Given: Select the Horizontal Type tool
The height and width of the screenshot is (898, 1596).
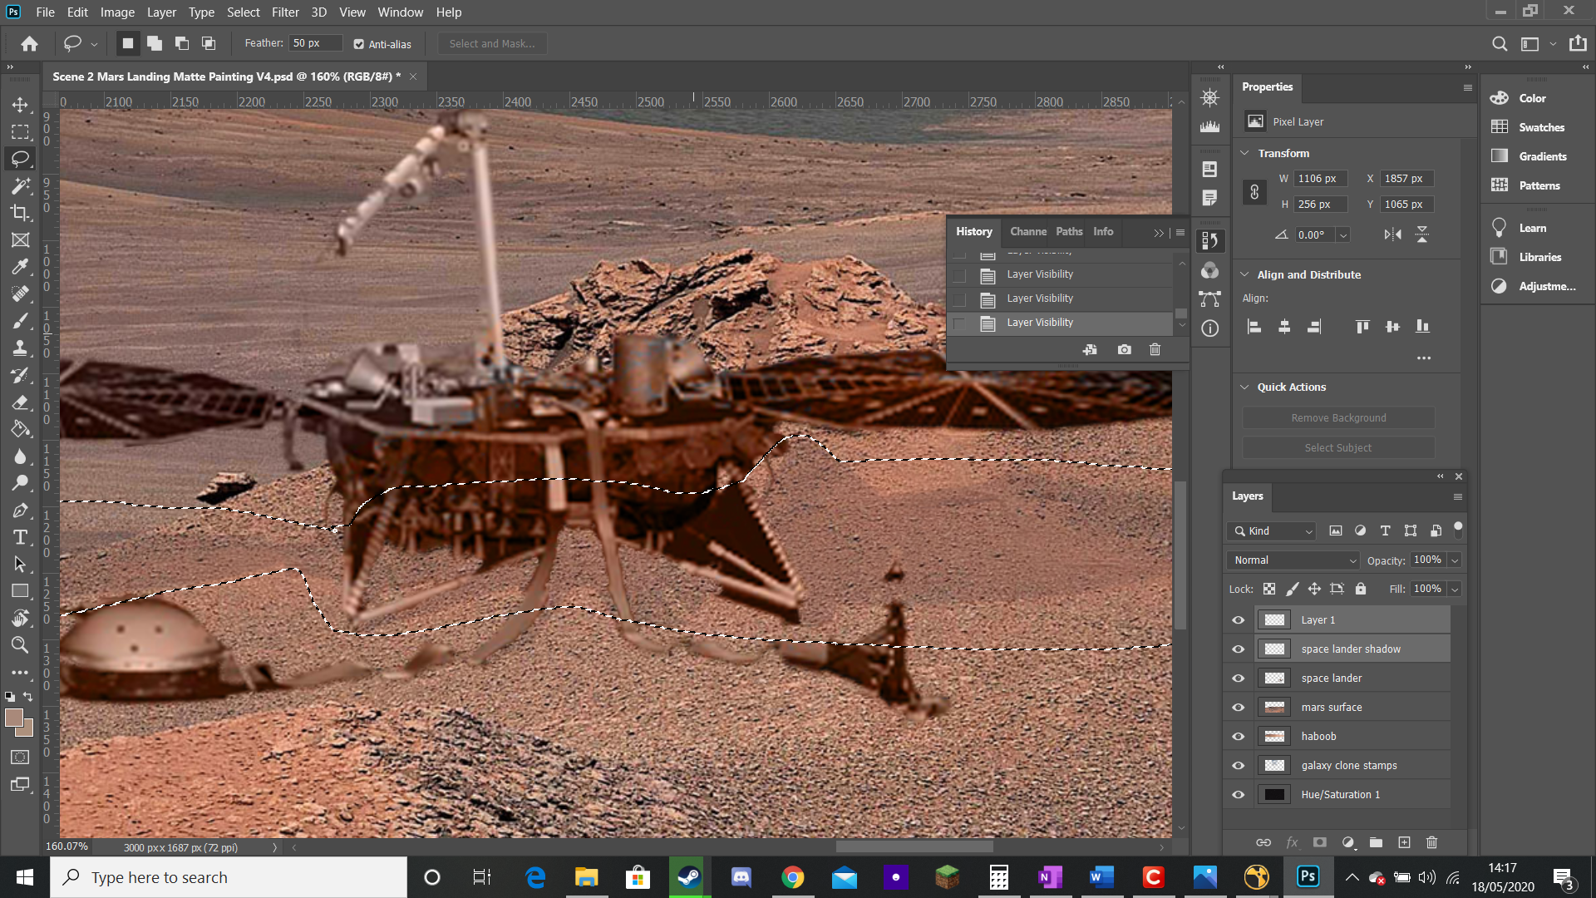Looking at the screenshot, I should click(x=20, y=537).
